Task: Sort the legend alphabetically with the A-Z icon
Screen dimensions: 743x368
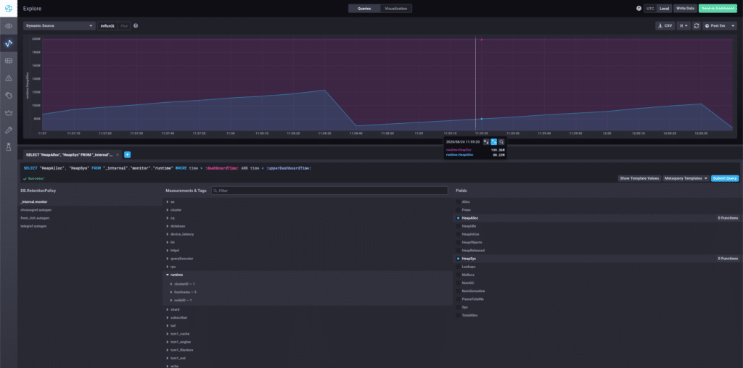Action: coord(486,141)
